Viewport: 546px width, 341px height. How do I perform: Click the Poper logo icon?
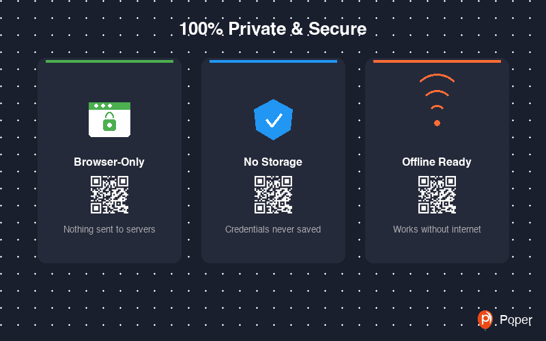click(x=485, y=319)
